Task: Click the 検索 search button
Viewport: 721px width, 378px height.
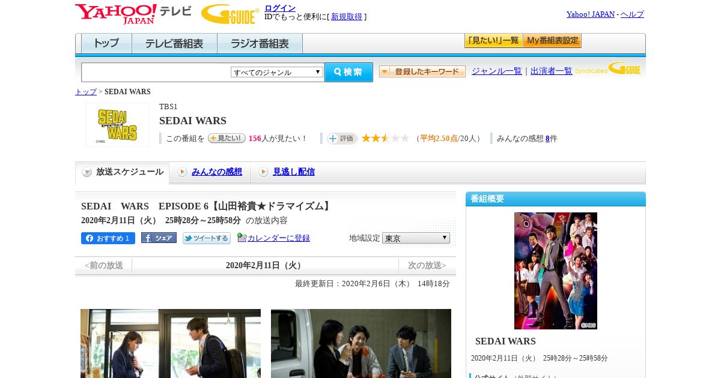Action: click(348, 72)
